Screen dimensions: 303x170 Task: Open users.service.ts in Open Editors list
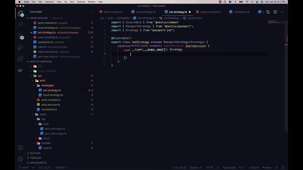[x=47, y=52]
